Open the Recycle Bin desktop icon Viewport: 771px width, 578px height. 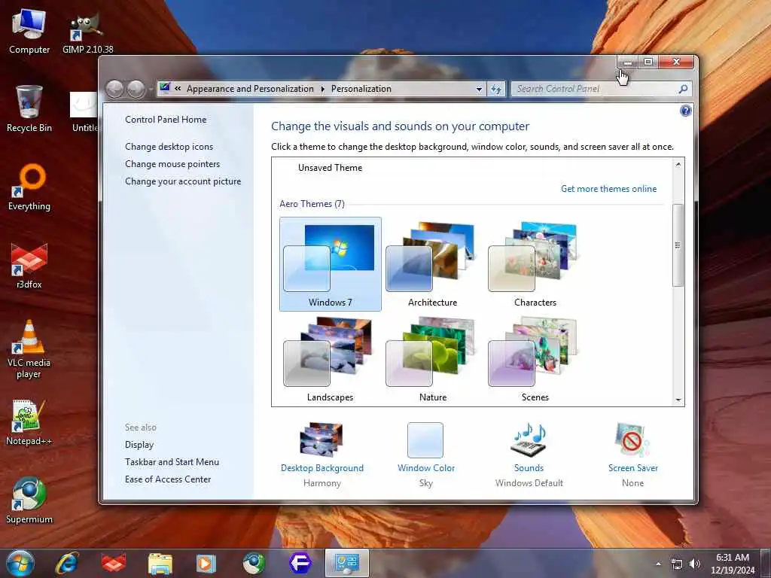point(29,109)
